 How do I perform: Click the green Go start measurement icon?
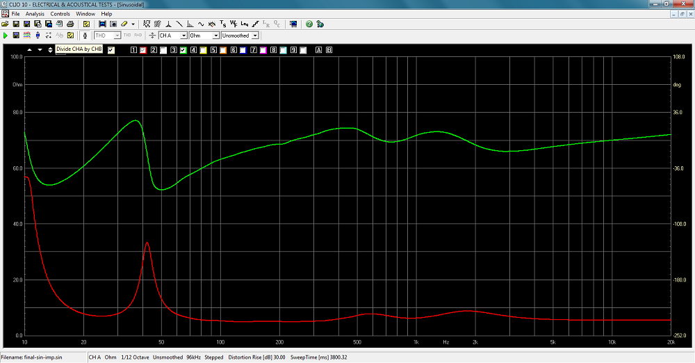click(6, 35)
